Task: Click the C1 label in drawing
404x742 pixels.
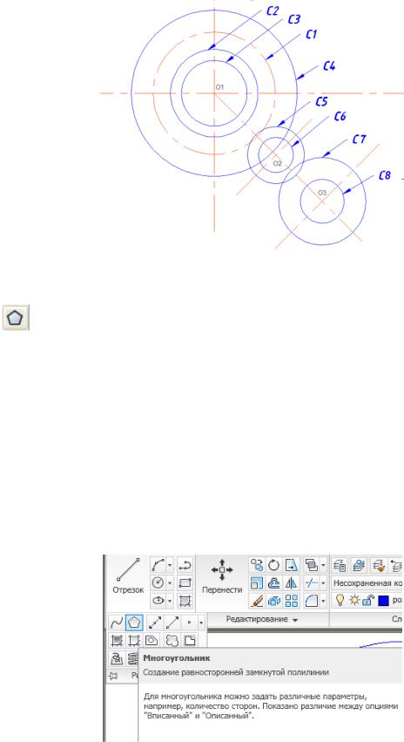Action: click(x=311, y=35)
